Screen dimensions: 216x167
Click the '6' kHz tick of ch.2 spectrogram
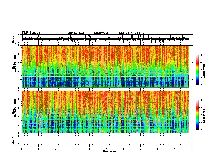pos(19,108)
